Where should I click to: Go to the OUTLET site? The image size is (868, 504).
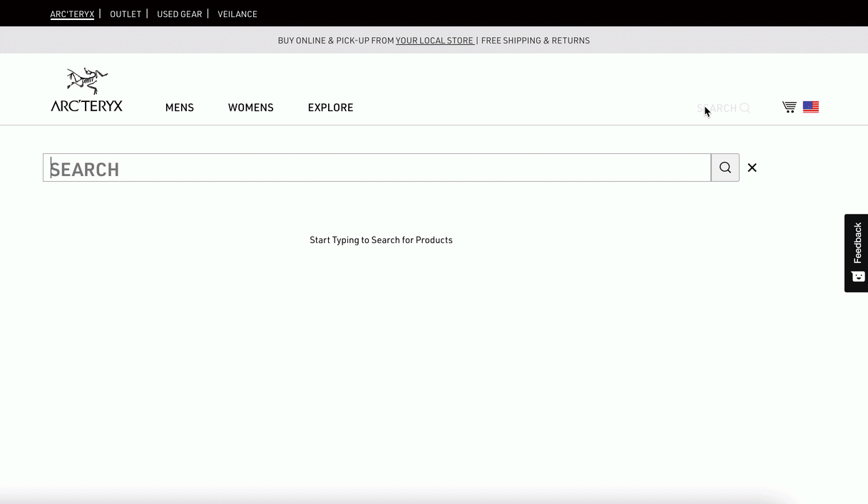point(126,14)
